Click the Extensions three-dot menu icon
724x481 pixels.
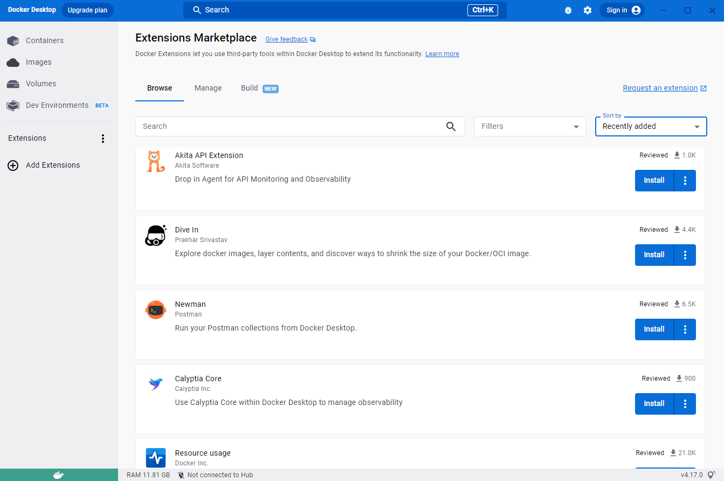(x=103, y=139)
